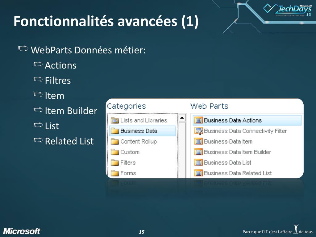
Task: Click the Filters category folder icon
Action: click(x=115, y=162)
